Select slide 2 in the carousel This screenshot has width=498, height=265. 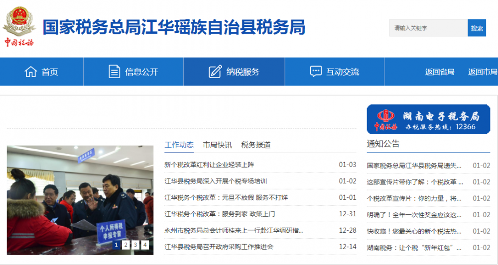126,245
